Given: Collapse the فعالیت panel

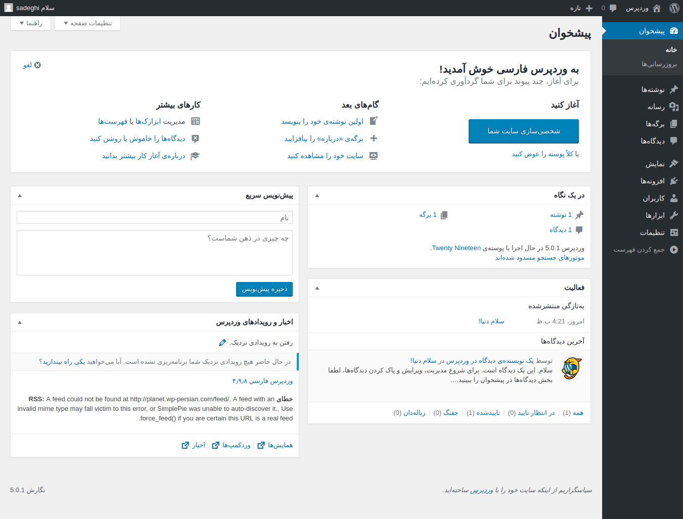Looking at the screenshot, I should tap(317, 288).
